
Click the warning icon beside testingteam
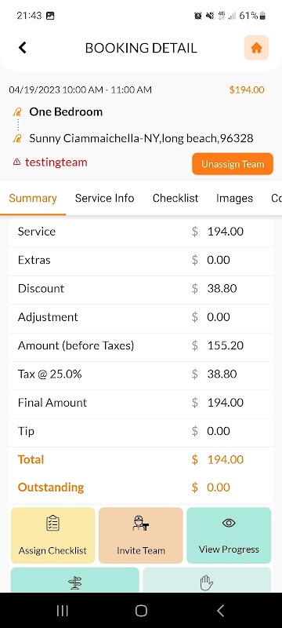click(16, 162)
